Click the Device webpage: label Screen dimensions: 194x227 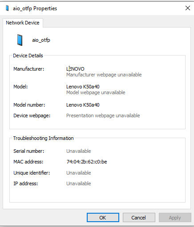point(32,115)
